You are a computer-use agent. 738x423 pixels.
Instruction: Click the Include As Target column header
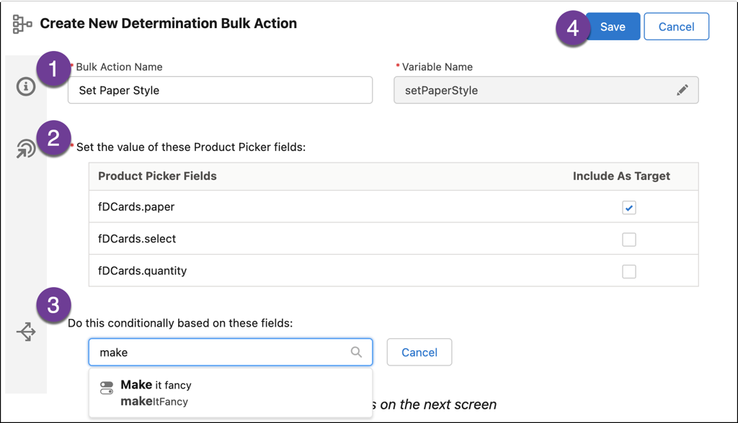(x=621, y=176)
